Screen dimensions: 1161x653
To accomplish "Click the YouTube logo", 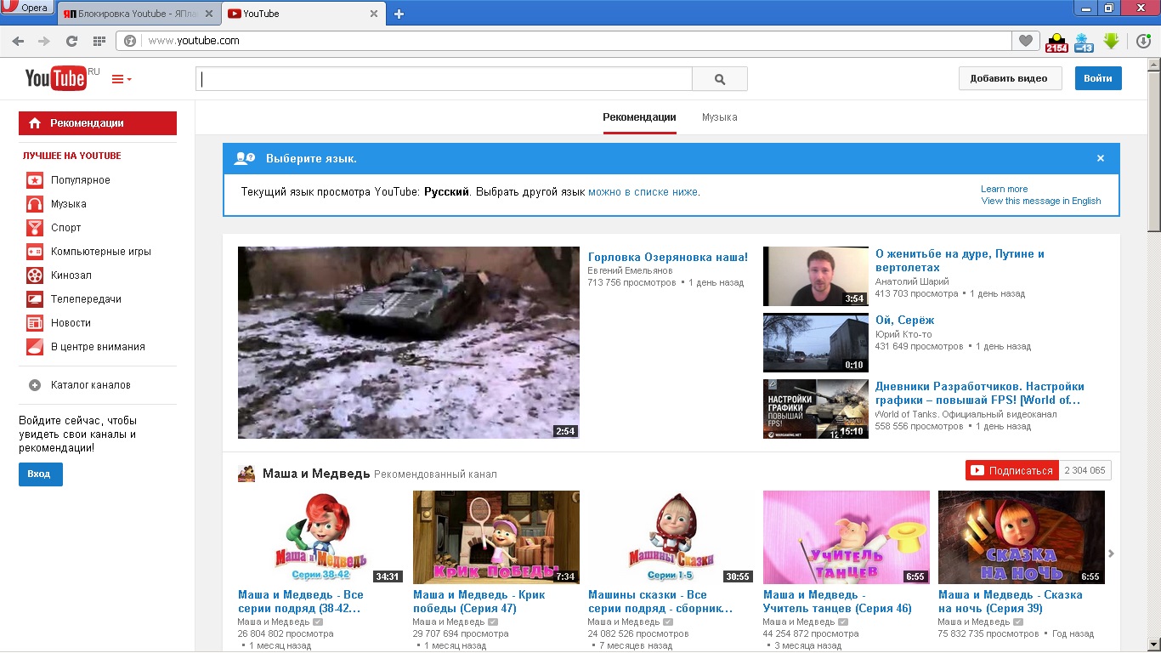I will [x=56, y=78].
